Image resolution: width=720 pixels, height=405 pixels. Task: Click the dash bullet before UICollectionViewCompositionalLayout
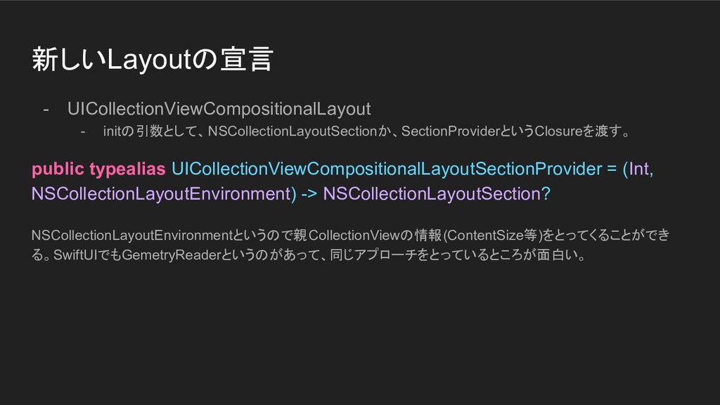click(46, 110)
